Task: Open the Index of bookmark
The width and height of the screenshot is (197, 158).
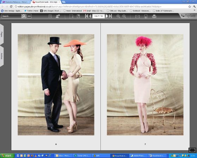Action: click(163, 11)
